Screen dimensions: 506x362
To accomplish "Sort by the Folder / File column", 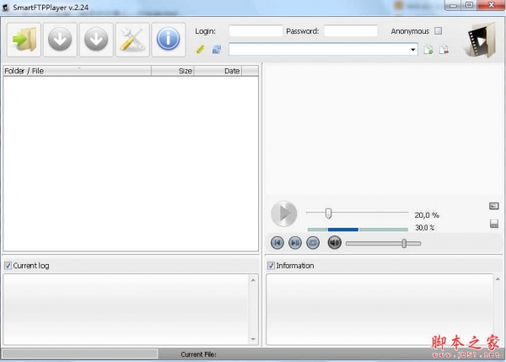I will [x=77, y=71].
